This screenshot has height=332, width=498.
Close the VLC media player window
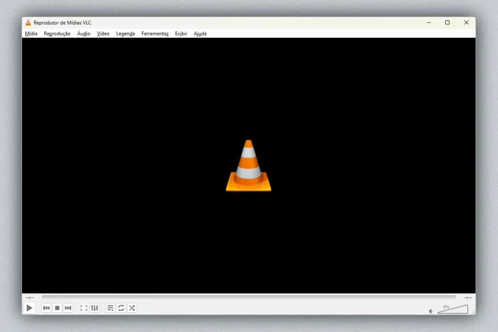pyautogui.click(x=466, y=22)
